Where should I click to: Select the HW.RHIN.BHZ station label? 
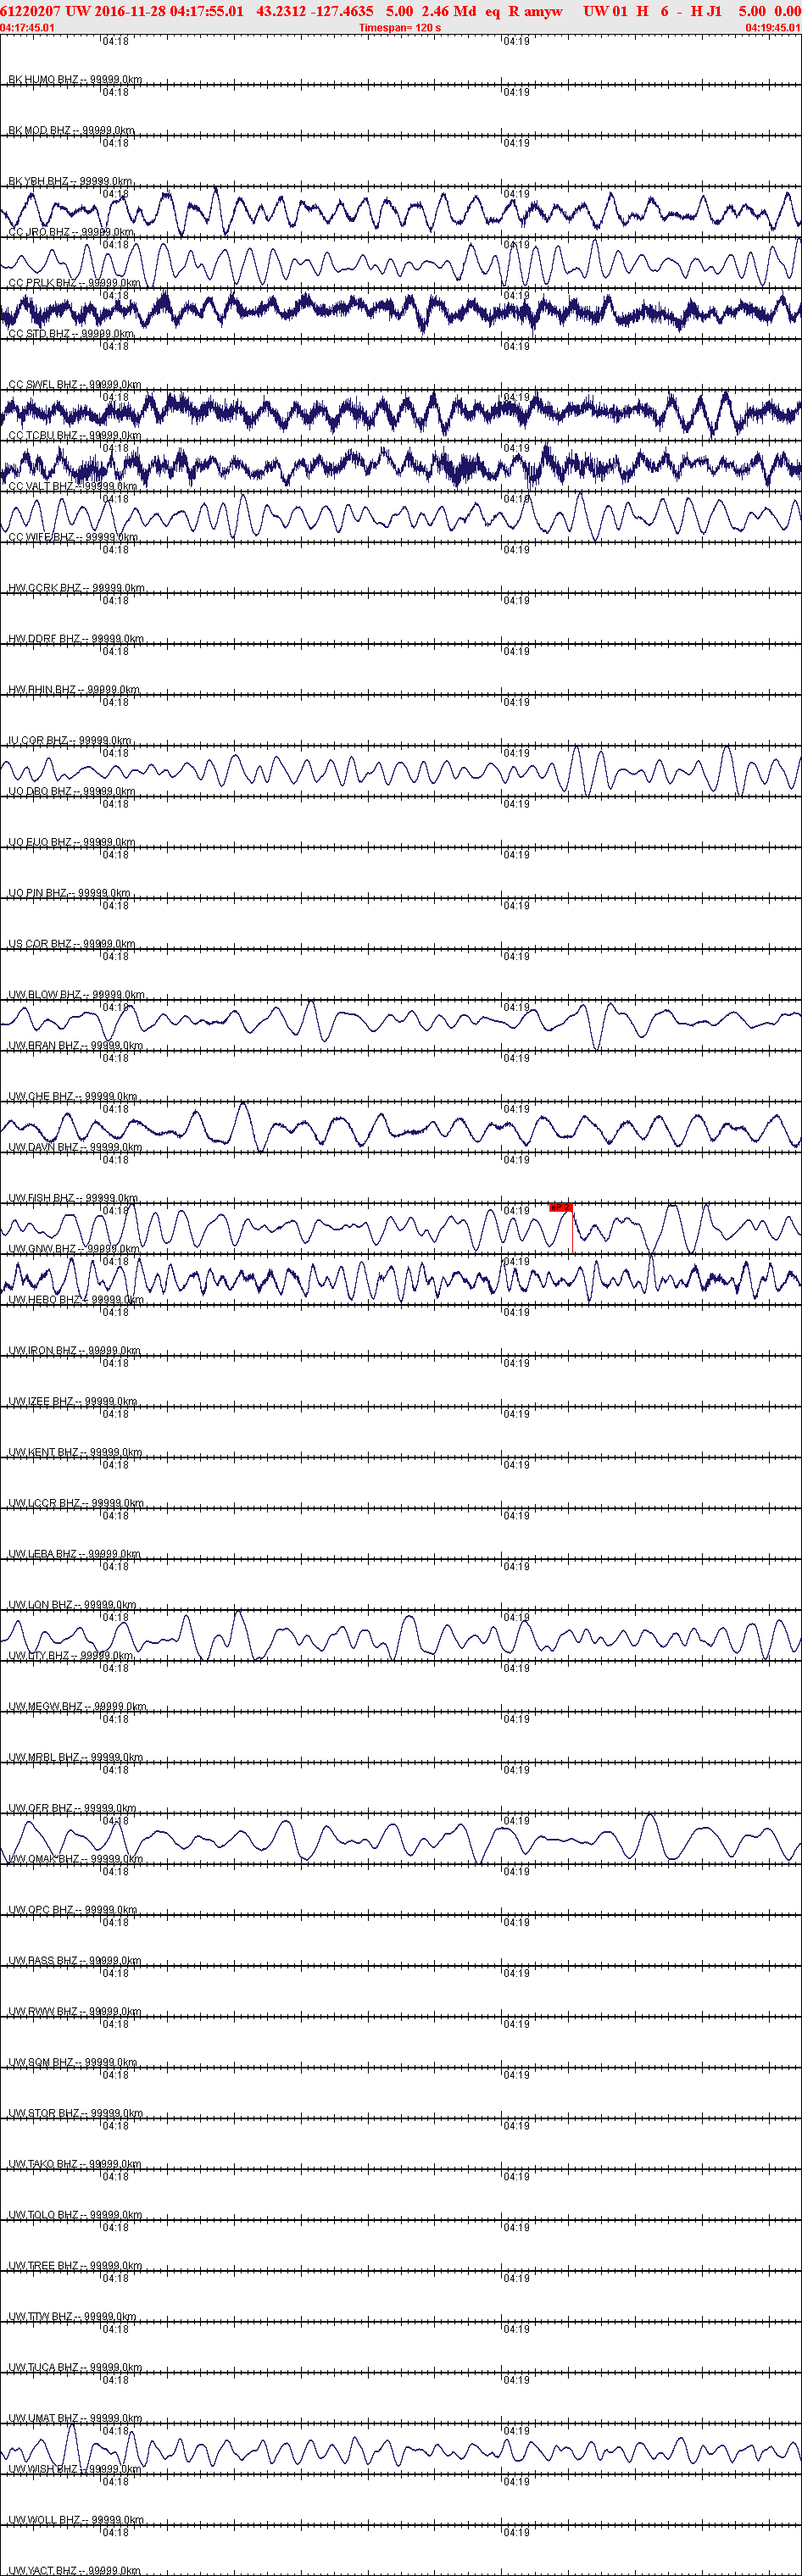click(x=74, y=690)
